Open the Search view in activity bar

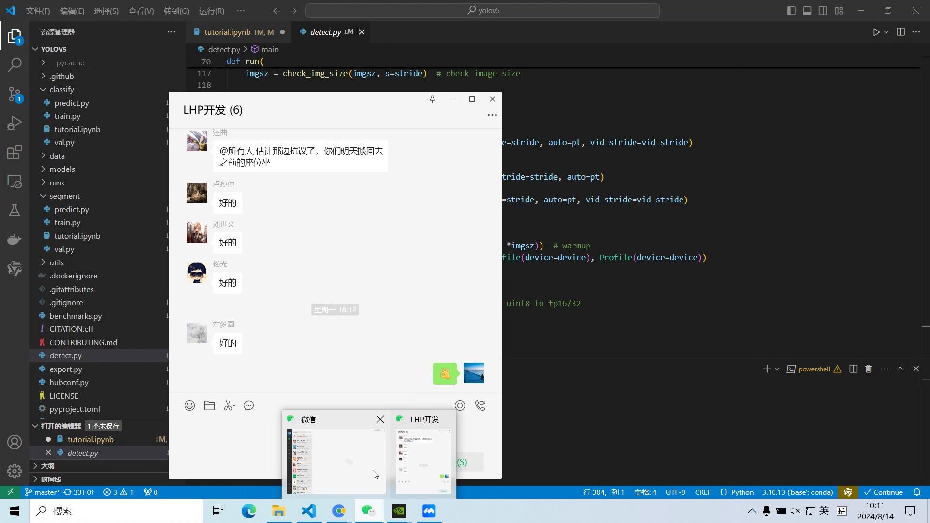pos(15,64)
